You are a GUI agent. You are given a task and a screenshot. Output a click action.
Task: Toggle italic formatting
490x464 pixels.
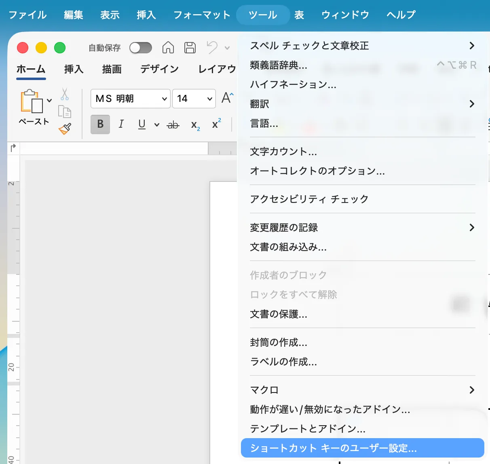tap(121, 124)
